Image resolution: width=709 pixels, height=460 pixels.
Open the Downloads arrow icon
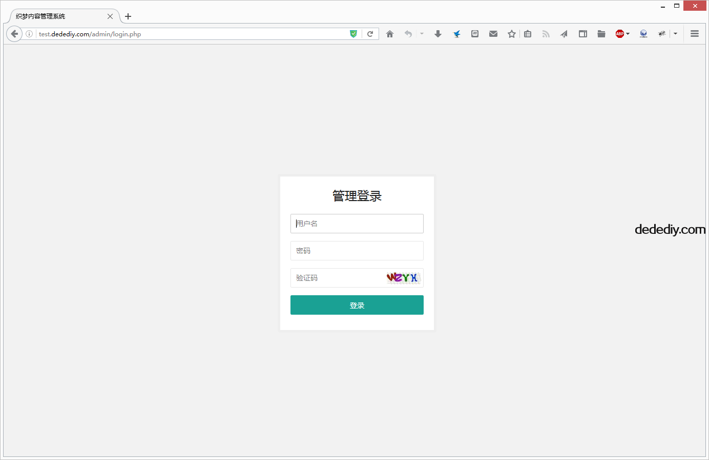click(x=438, y=34)
